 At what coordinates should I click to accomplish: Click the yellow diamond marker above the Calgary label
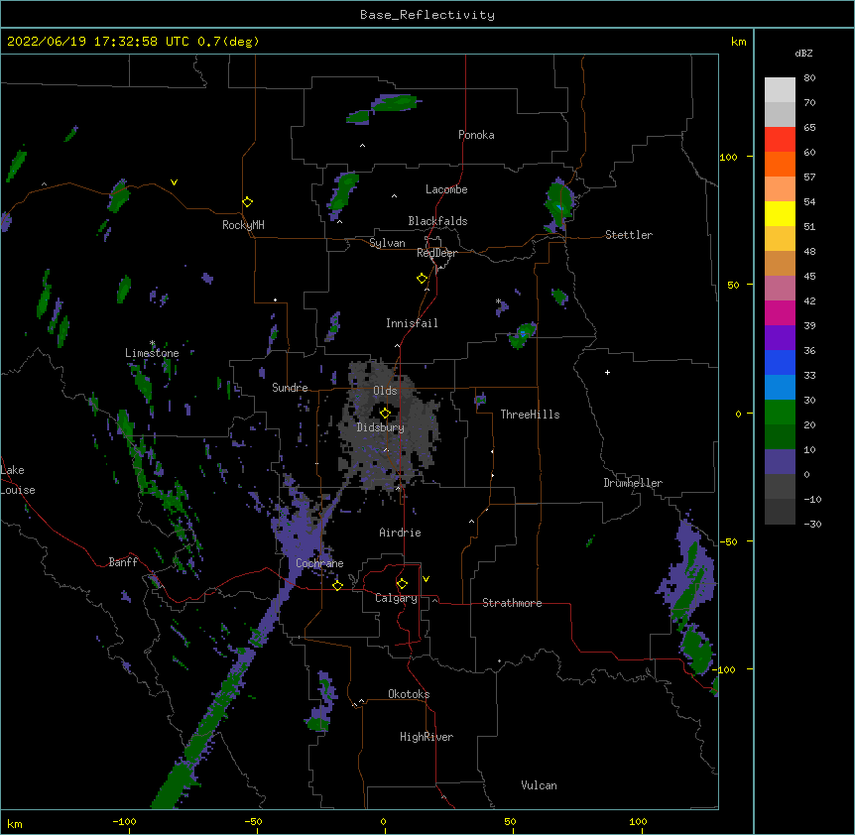coord(402,584)
